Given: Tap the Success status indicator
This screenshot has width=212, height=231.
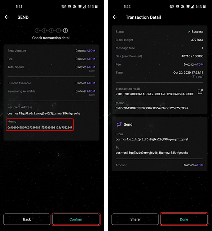Looking at the screenshot, I should 195,32.
